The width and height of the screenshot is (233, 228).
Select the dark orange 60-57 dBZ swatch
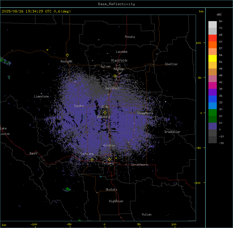tap(212, 45)
